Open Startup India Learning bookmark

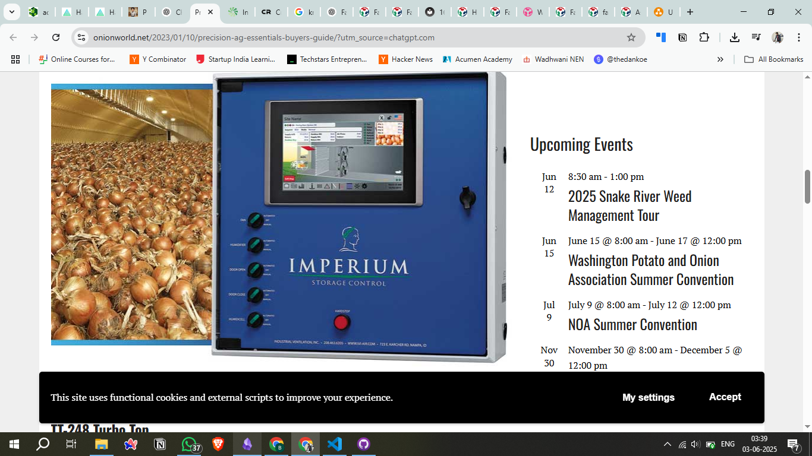[236, 59]
